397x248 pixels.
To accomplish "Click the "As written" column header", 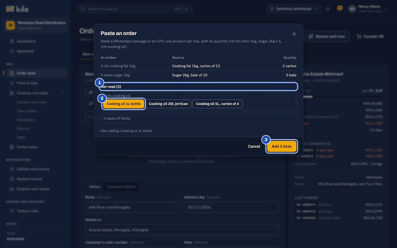I will pyautogui.click(x=108, y=58).
